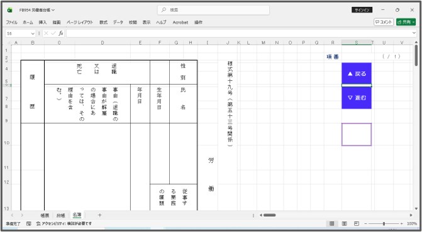Click the purple-bordered empty box
The width and height of the screenshot is (422, 232).
pyautogui.click(x=357, y=135)
